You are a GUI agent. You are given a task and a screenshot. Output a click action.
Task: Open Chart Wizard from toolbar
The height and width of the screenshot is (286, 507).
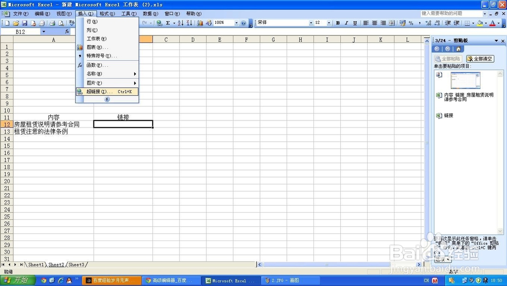(x=200, y=23)
